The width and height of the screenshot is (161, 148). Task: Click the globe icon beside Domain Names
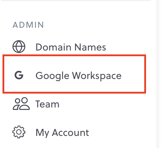pos(19,47)
